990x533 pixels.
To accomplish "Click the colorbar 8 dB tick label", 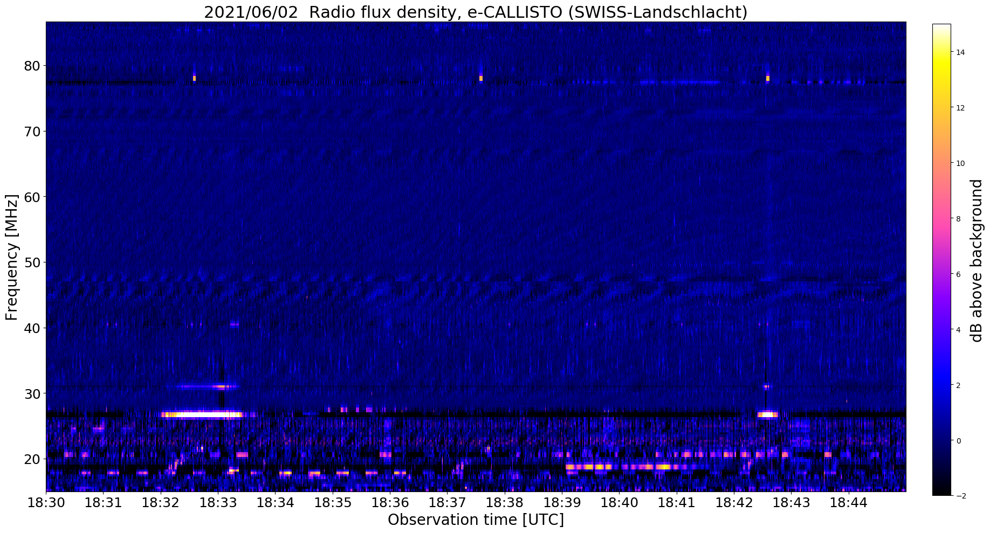I will tap(958, 219).
